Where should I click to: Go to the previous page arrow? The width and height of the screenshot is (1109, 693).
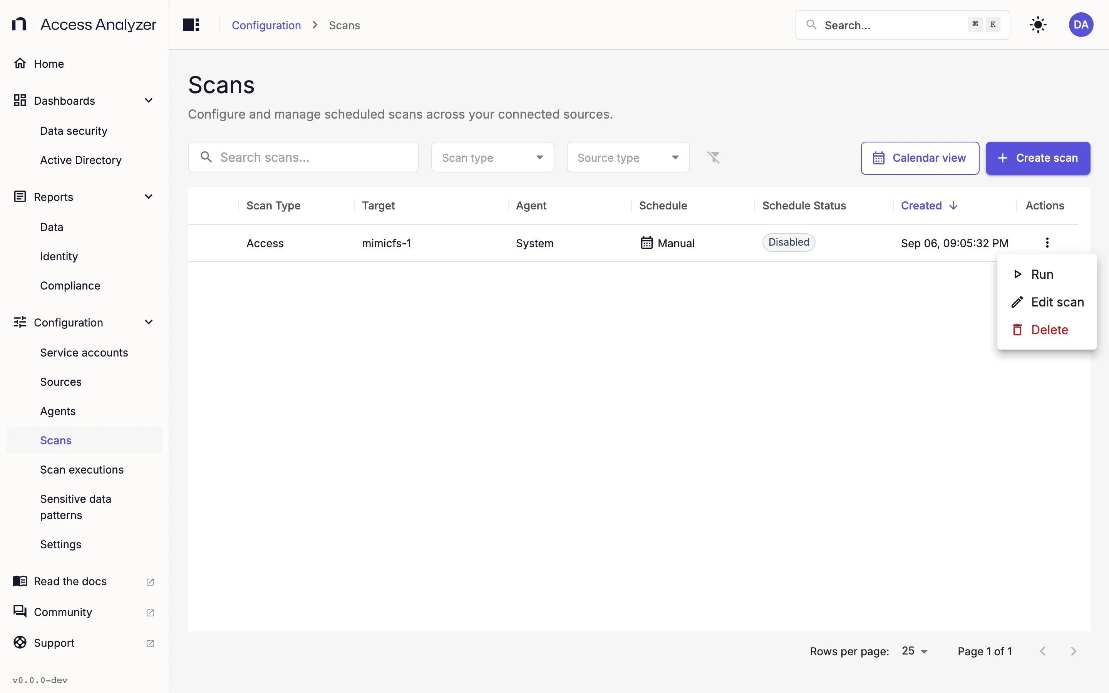(1042, 651)
